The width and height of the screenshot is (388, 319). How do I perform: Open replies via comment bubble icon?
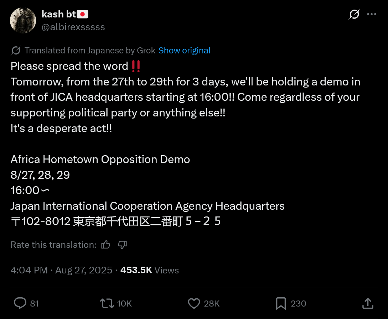click(x=20, y=303)
